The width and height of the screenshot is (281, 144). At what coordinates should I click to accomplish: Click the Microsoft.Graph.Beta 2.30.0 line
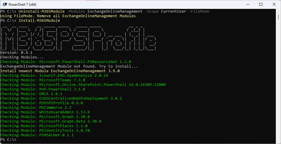coord(51,121)
